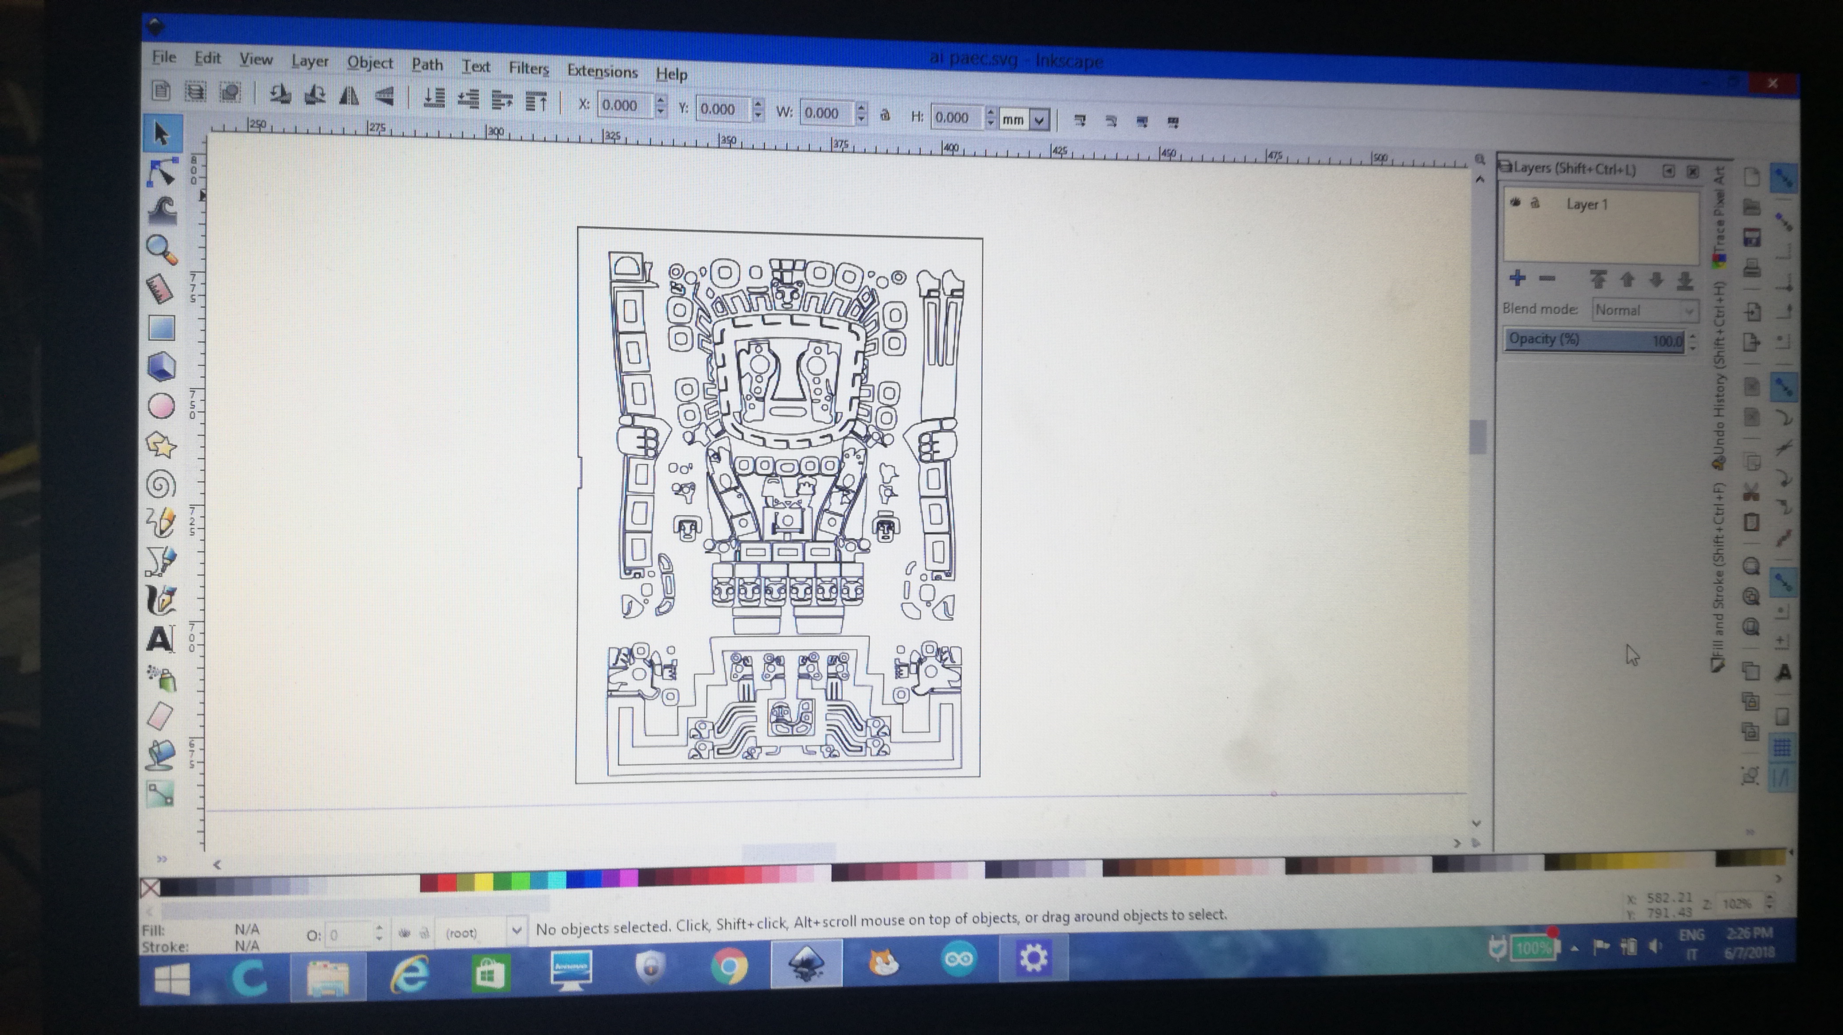The image size is (1843, 1035).
Task: Increase the W width stepper
Action: pos(861,108)
